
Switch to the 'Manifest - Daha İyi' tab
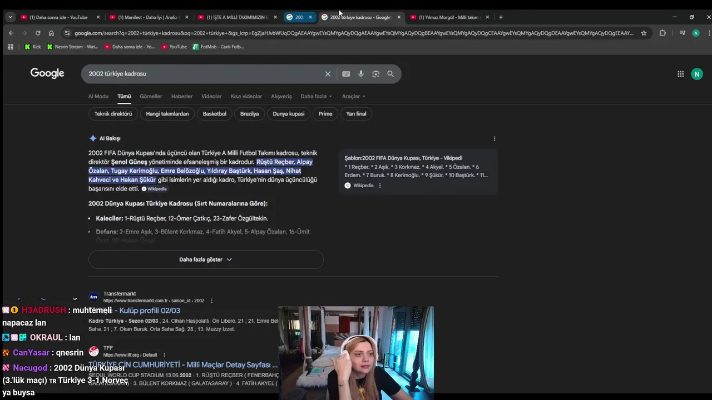[149, 17]
